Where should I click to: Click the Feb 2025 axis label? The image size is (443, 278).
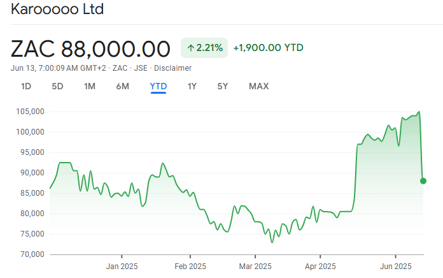(190, 267)
